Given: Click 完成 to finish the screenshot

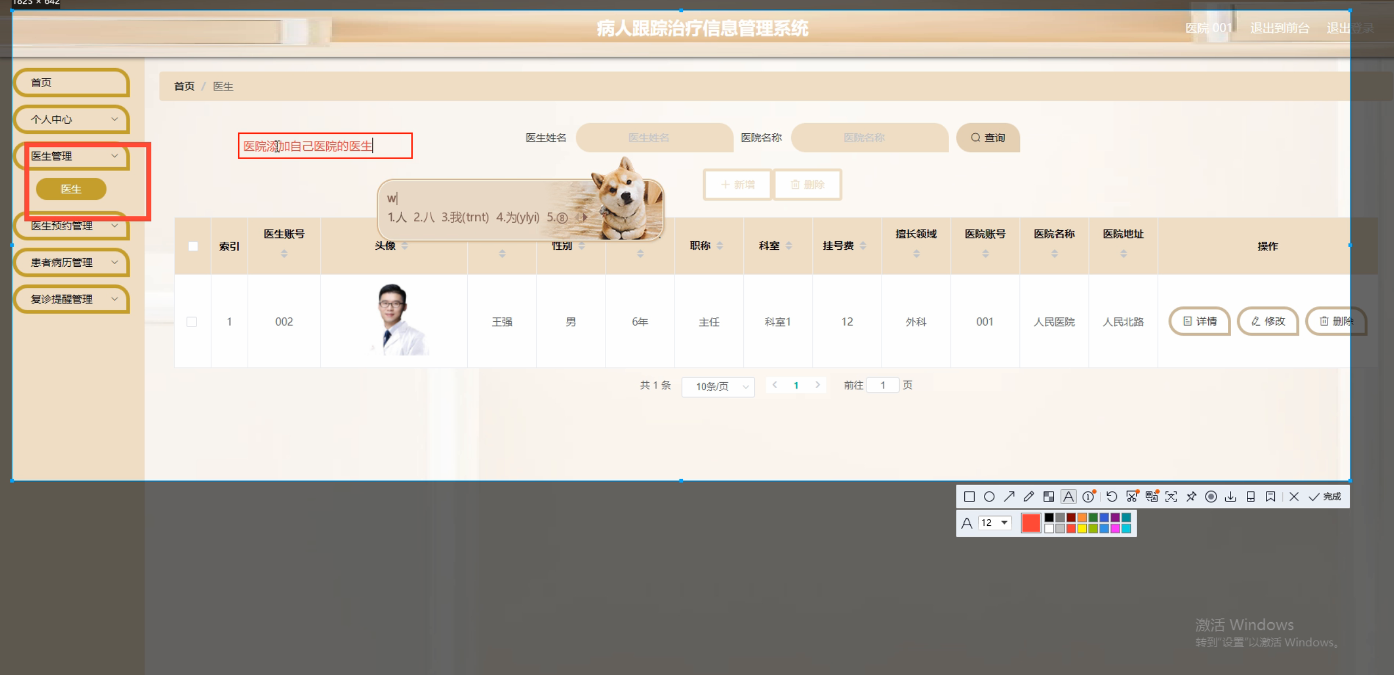Looking at the screenshot, I should (1325, 496).
